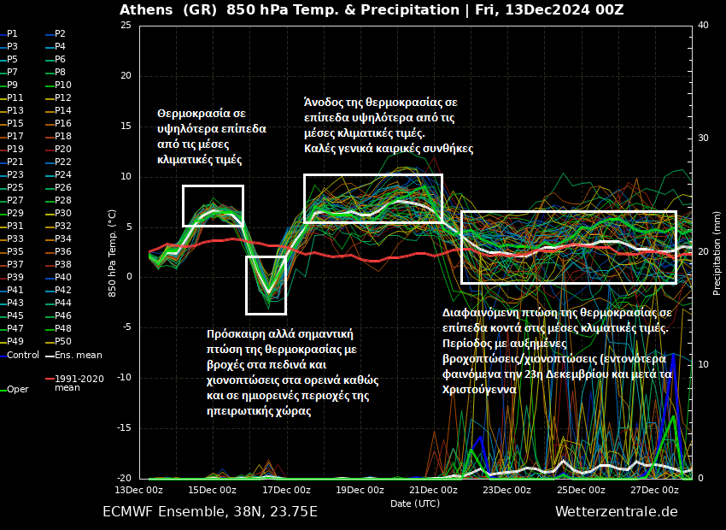726x530 pixels.
Task: Pick legend label P27
Action: click(12, 200)
